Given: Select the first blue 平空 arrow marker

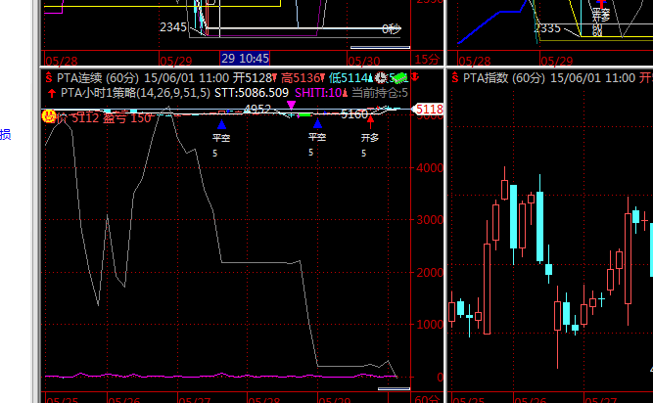Looking at the screenshot, I should click(220, 124).
